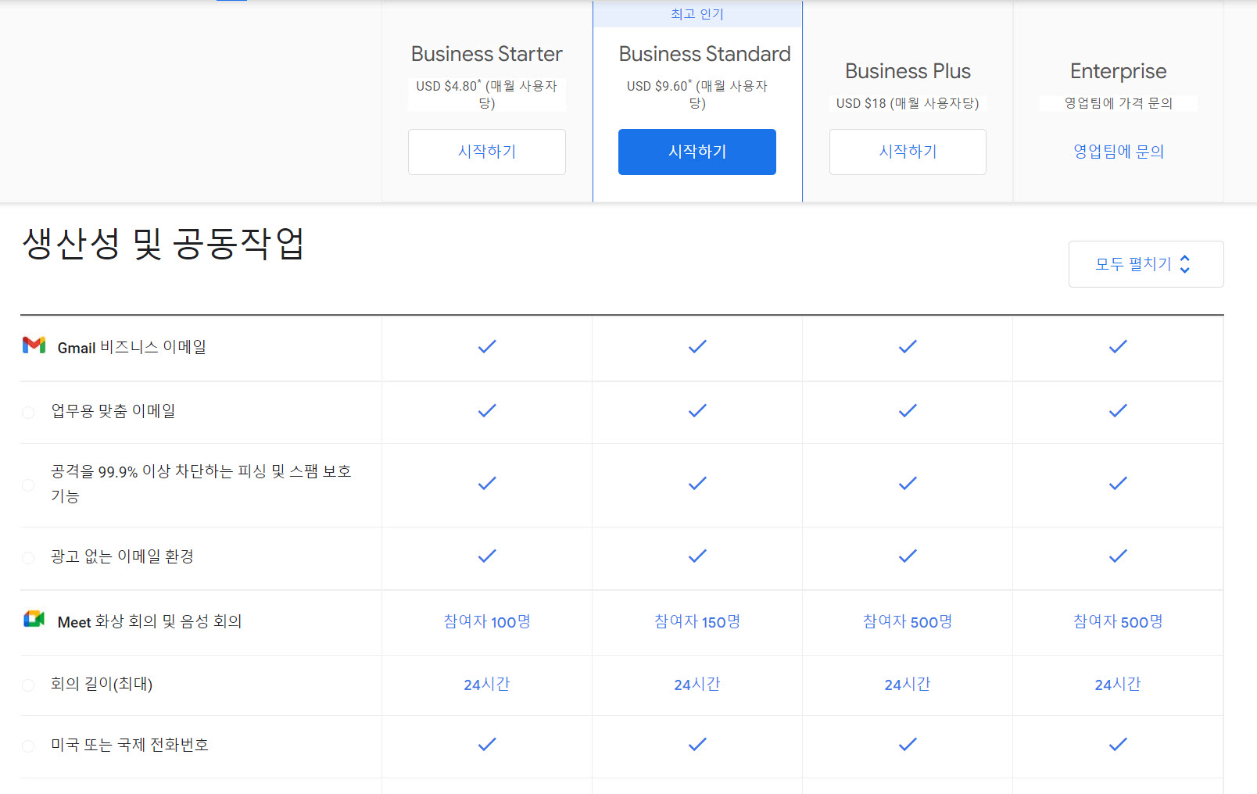
Task: Click the USD $18 price text
Action: point(908,103)
